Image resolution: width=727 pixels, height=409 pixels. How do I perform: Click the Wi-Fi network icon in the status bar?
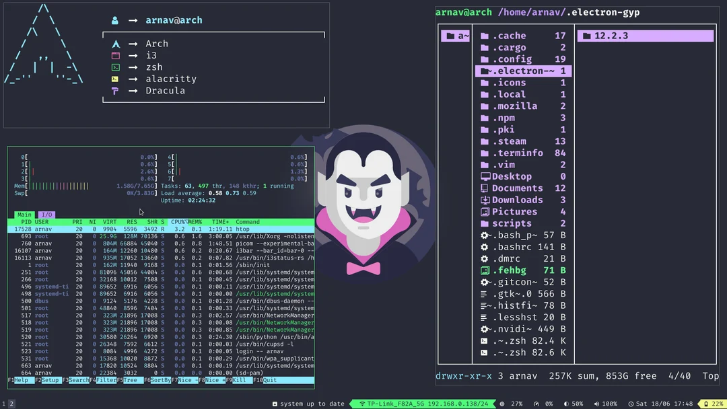[x=362, y=404]
